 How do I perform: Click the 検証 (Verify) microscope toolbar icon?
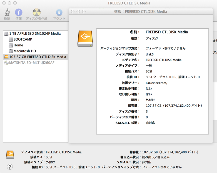pos(7,12)
